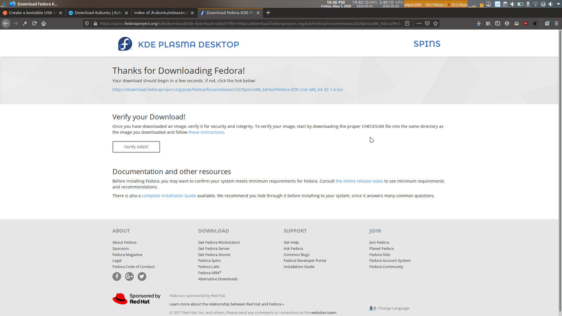Close the Index of /kubuntu/releases tab

[192, 12]
